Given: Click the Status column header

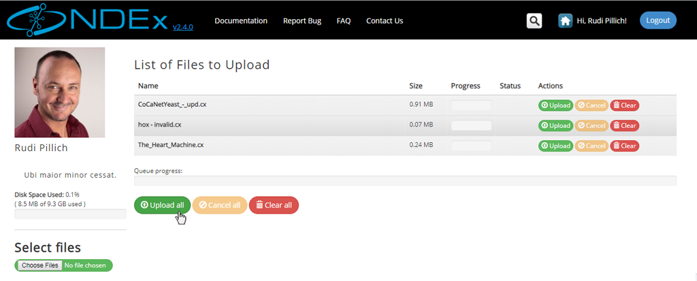Looking at the screenshot, I should point(510,86).
